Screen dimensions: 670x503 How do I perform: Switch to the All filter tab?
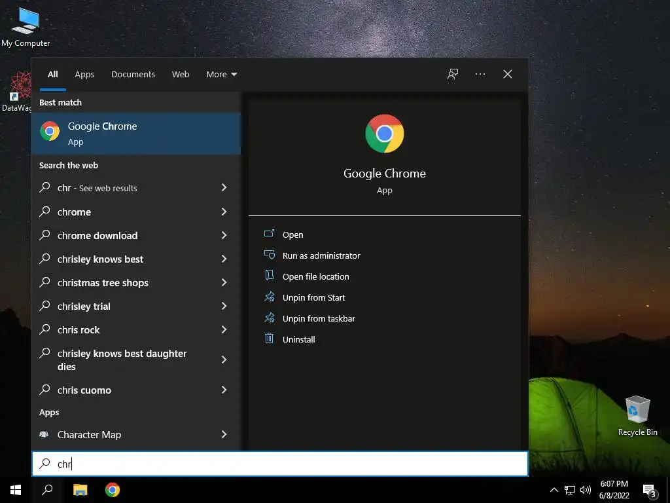pyautogui.click(x=52, y=75)
